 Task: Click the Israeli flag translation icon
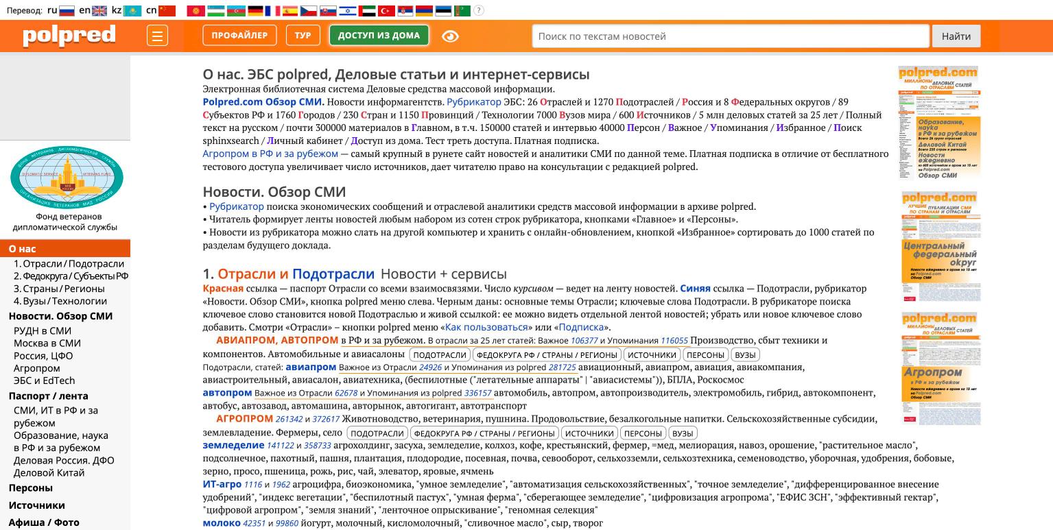click(x=348, y=10)
